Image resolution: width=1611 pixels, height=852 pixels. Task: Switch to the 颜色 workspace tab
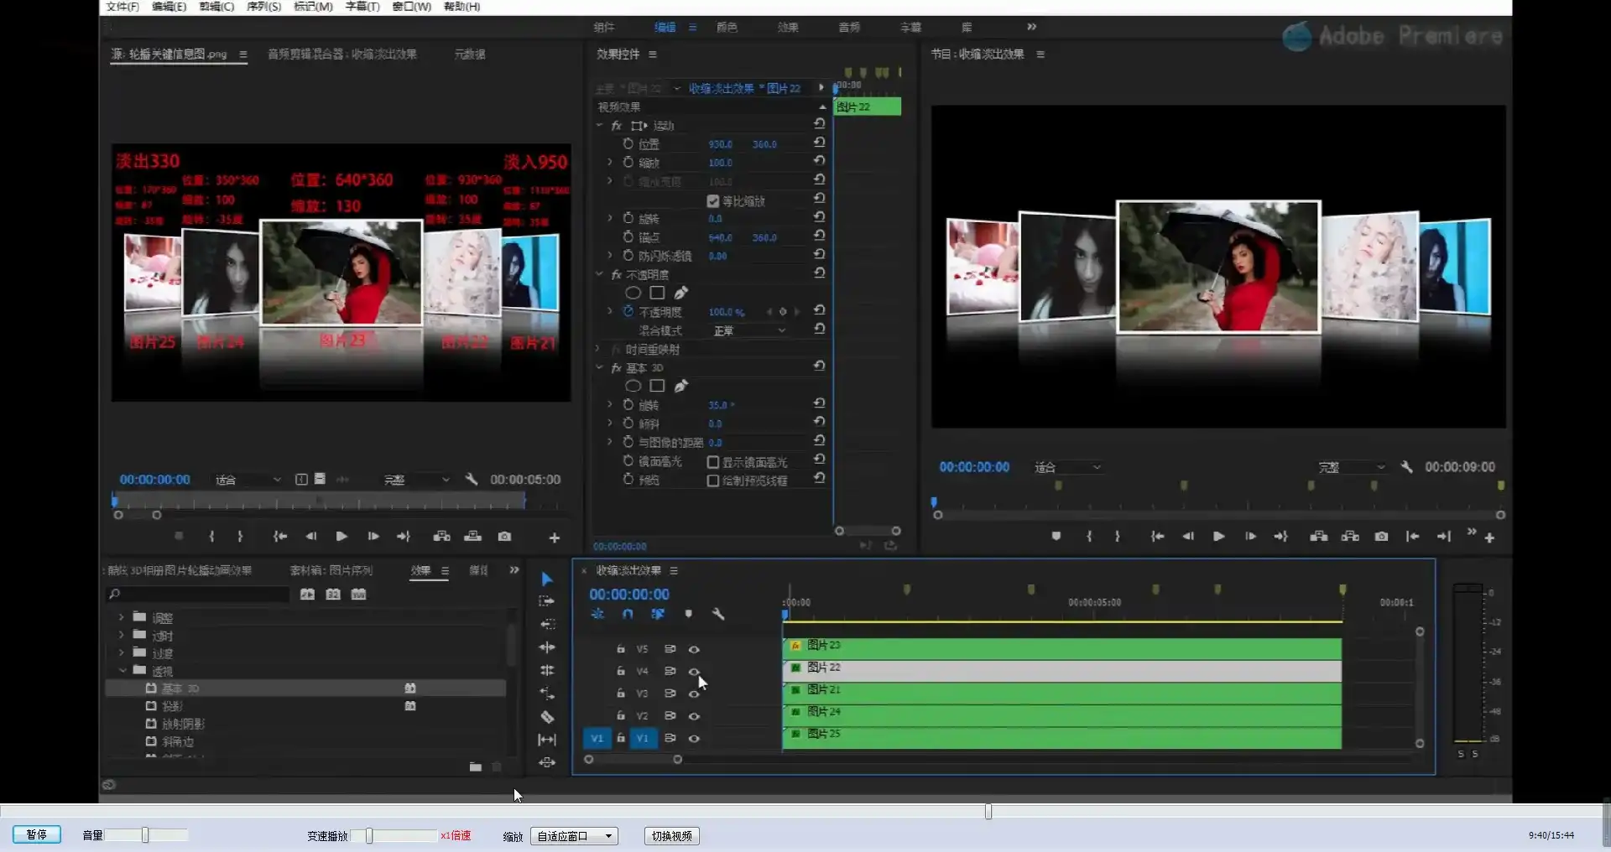coord(727,28)
